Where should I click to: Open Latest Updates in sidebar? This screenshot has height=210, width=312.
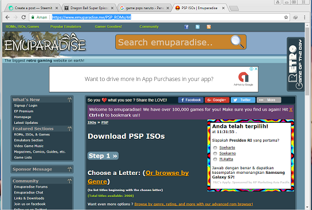[26, 123]
